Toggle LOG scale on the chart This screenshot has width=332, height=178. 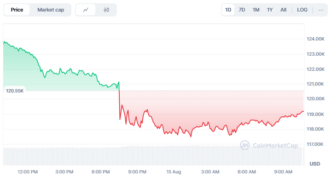302,10
